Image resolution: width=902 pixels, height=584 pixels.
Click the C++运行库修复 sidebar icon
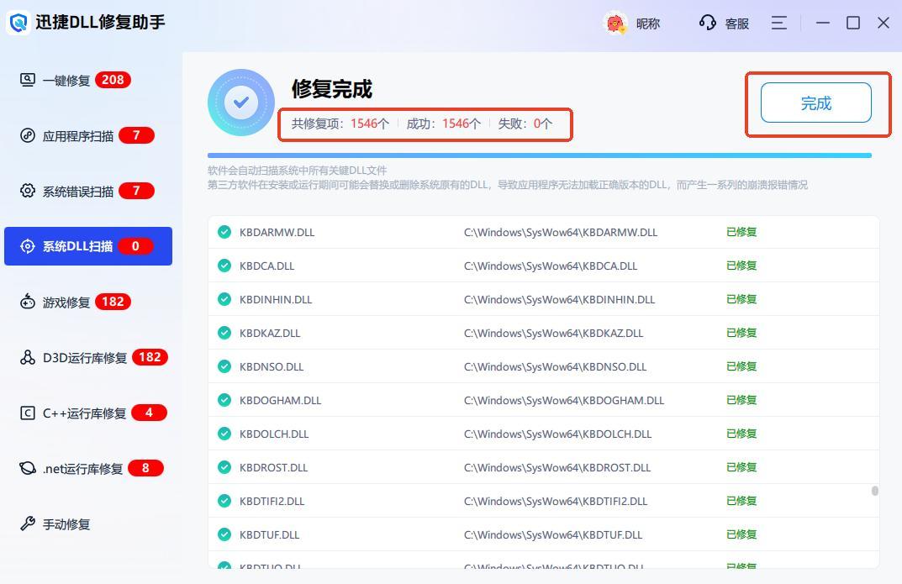tap(28, 413)
